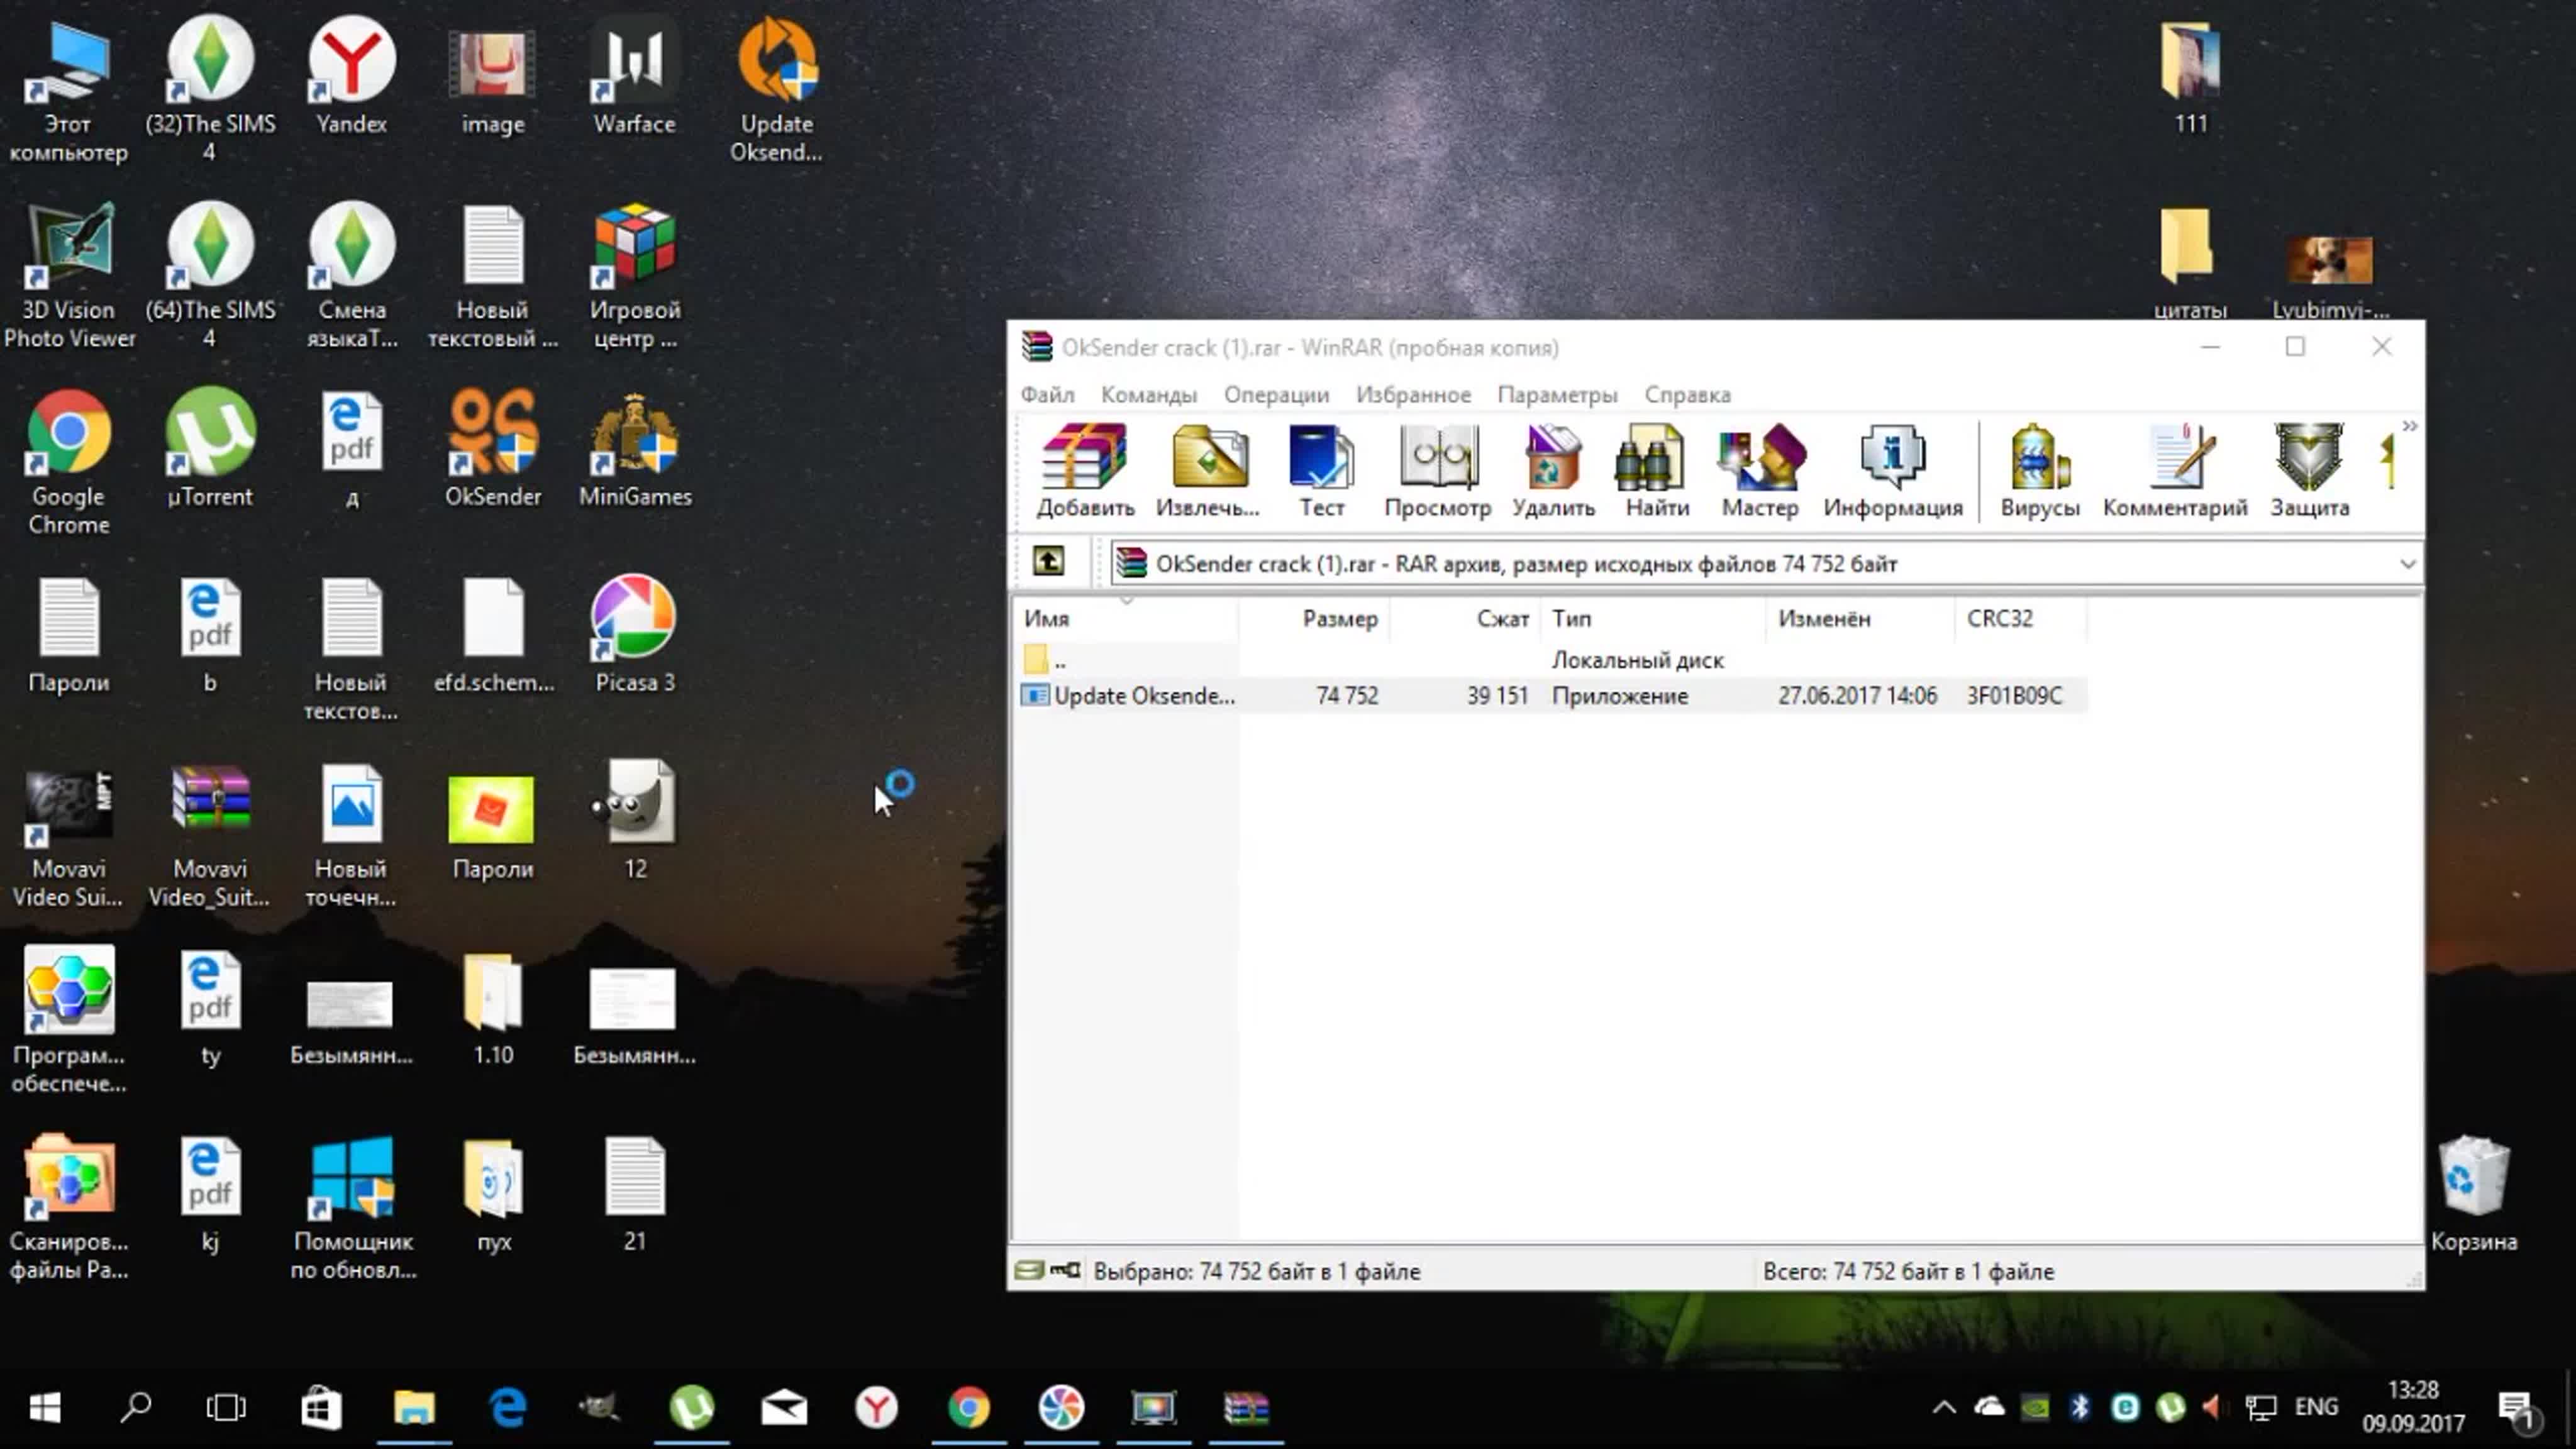Open the Справка menu
This screenshot has width=2576, height=1449.
pos(1687,395)
